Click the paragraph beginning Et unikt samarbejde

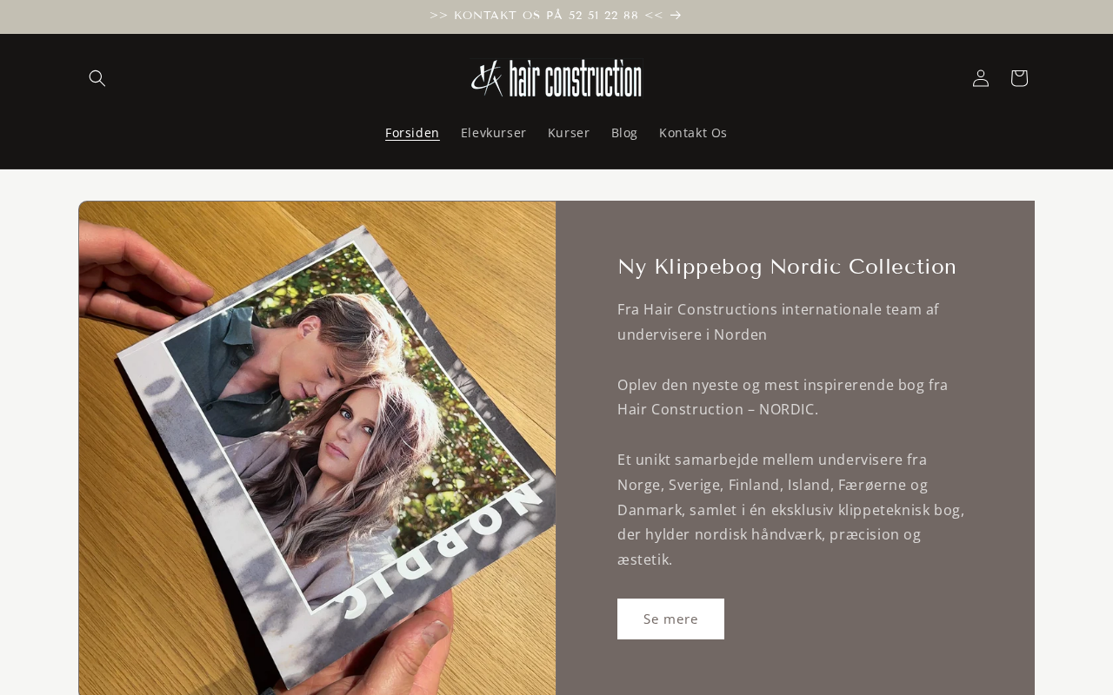[x=790, y=510]
